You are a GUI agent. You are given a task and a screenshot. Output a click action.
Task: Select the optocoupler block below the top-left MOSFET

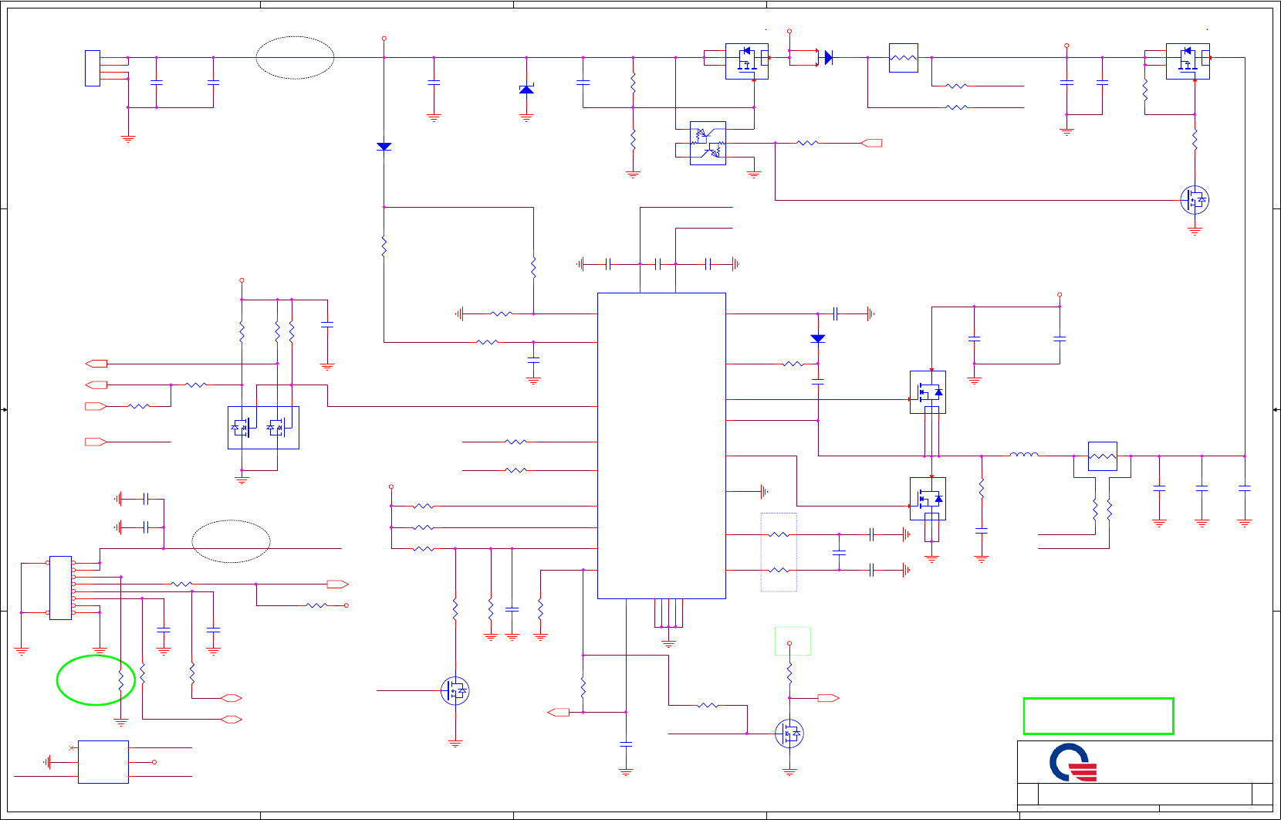(708, 144)
